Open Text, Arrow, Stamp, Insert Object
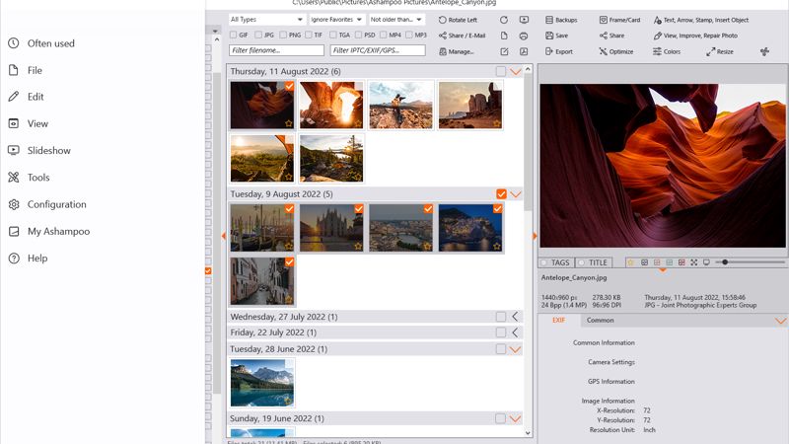This screenshot has width=789, height=444. coord(701,20)
